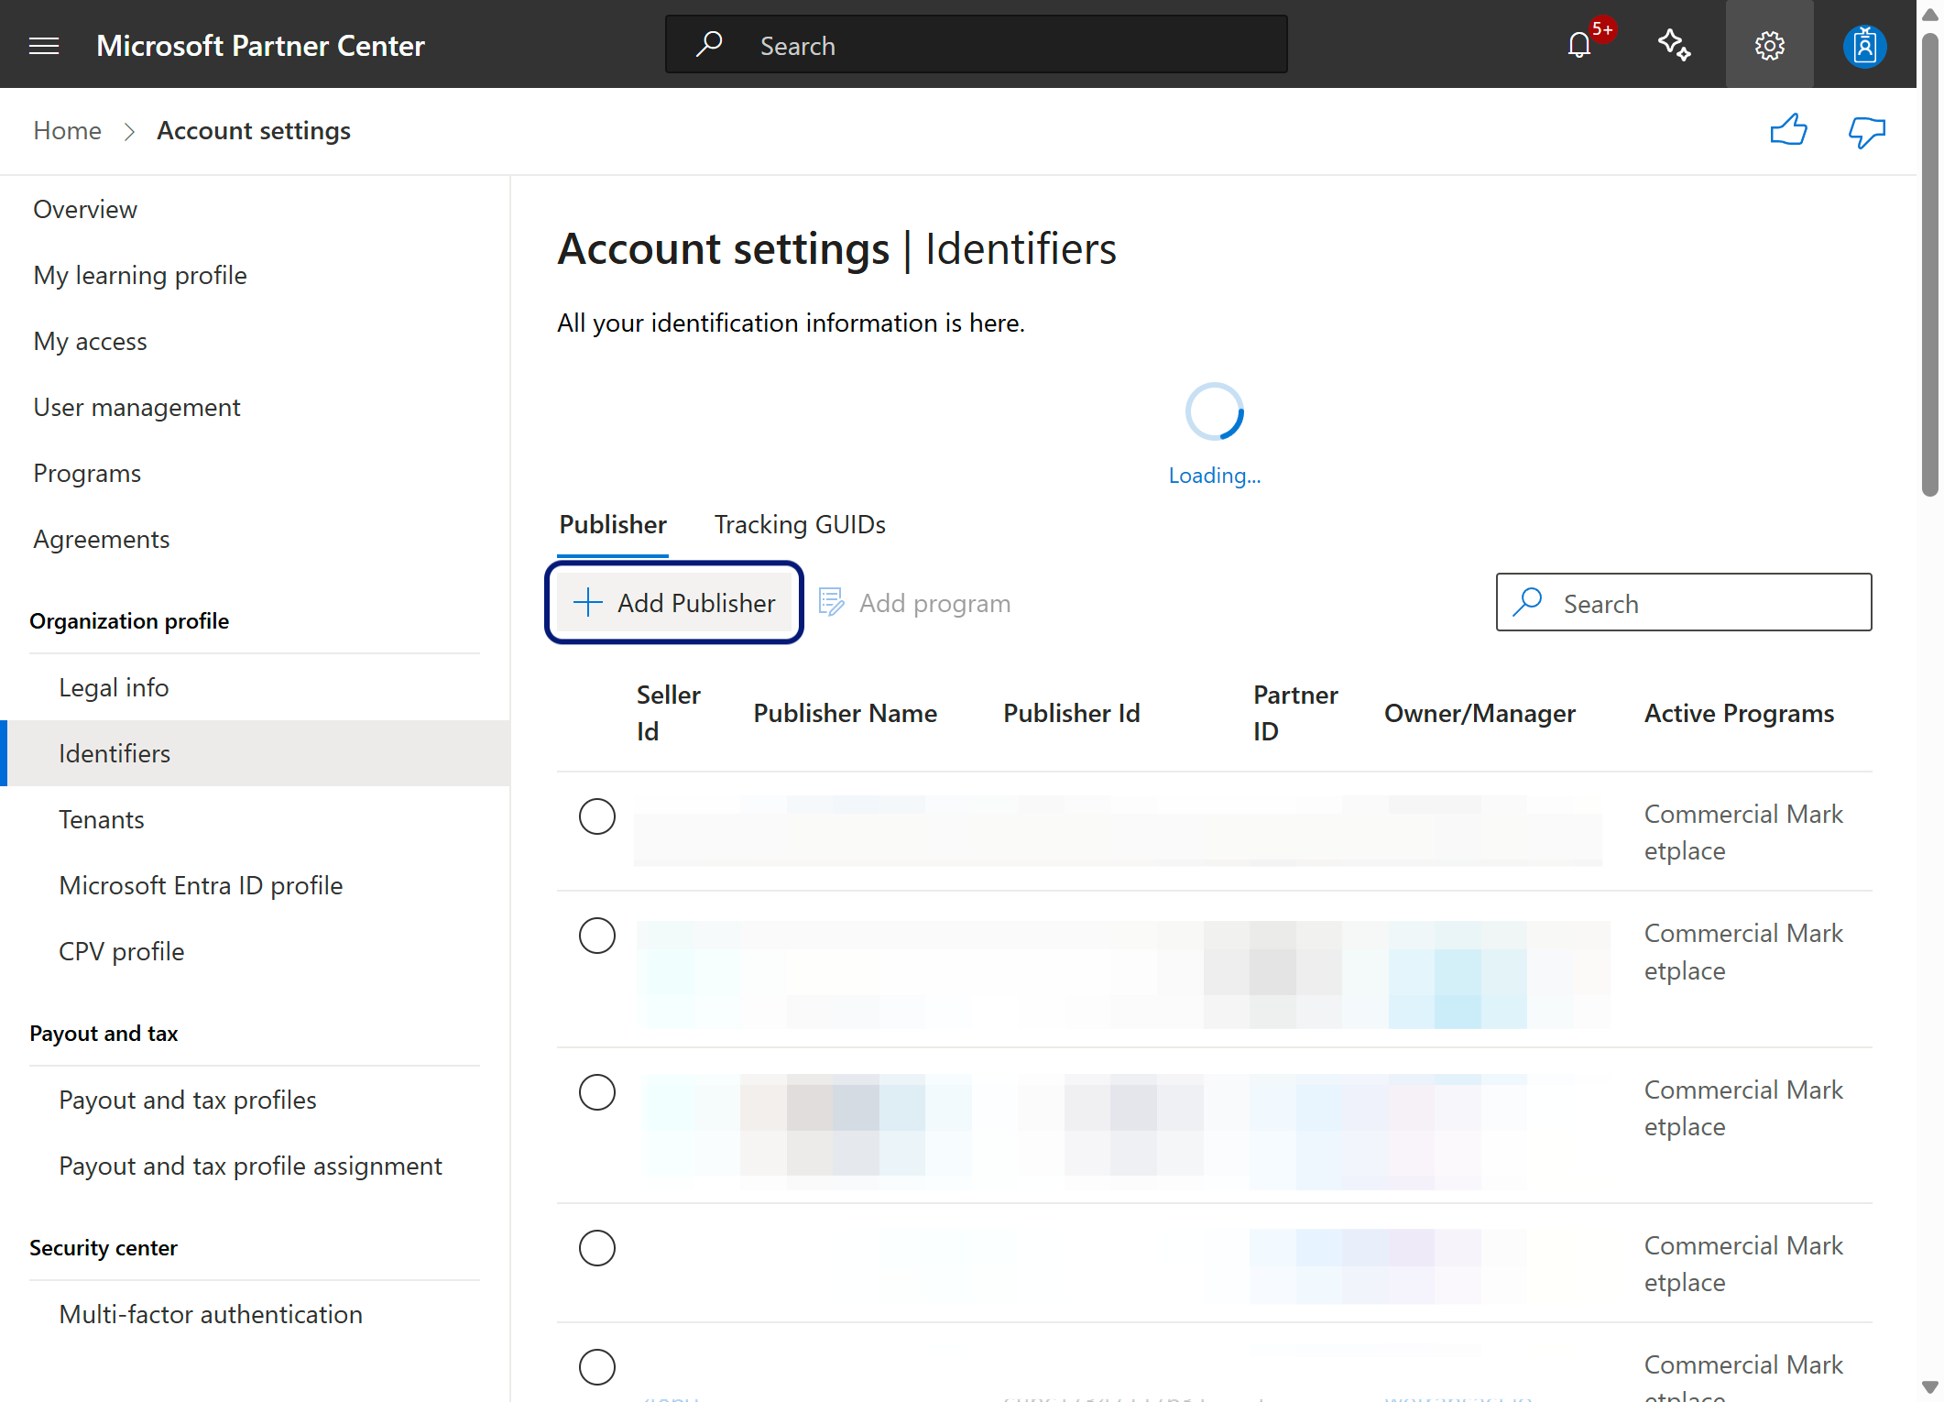
Task: Go to Home in the breadcrumb
Action: click(x=68, y=131)
